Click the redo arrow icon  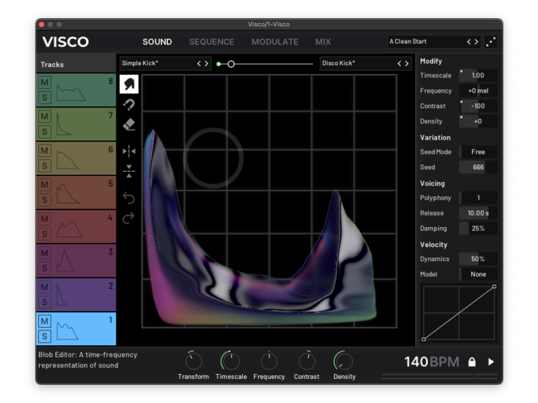click(129, 217)
